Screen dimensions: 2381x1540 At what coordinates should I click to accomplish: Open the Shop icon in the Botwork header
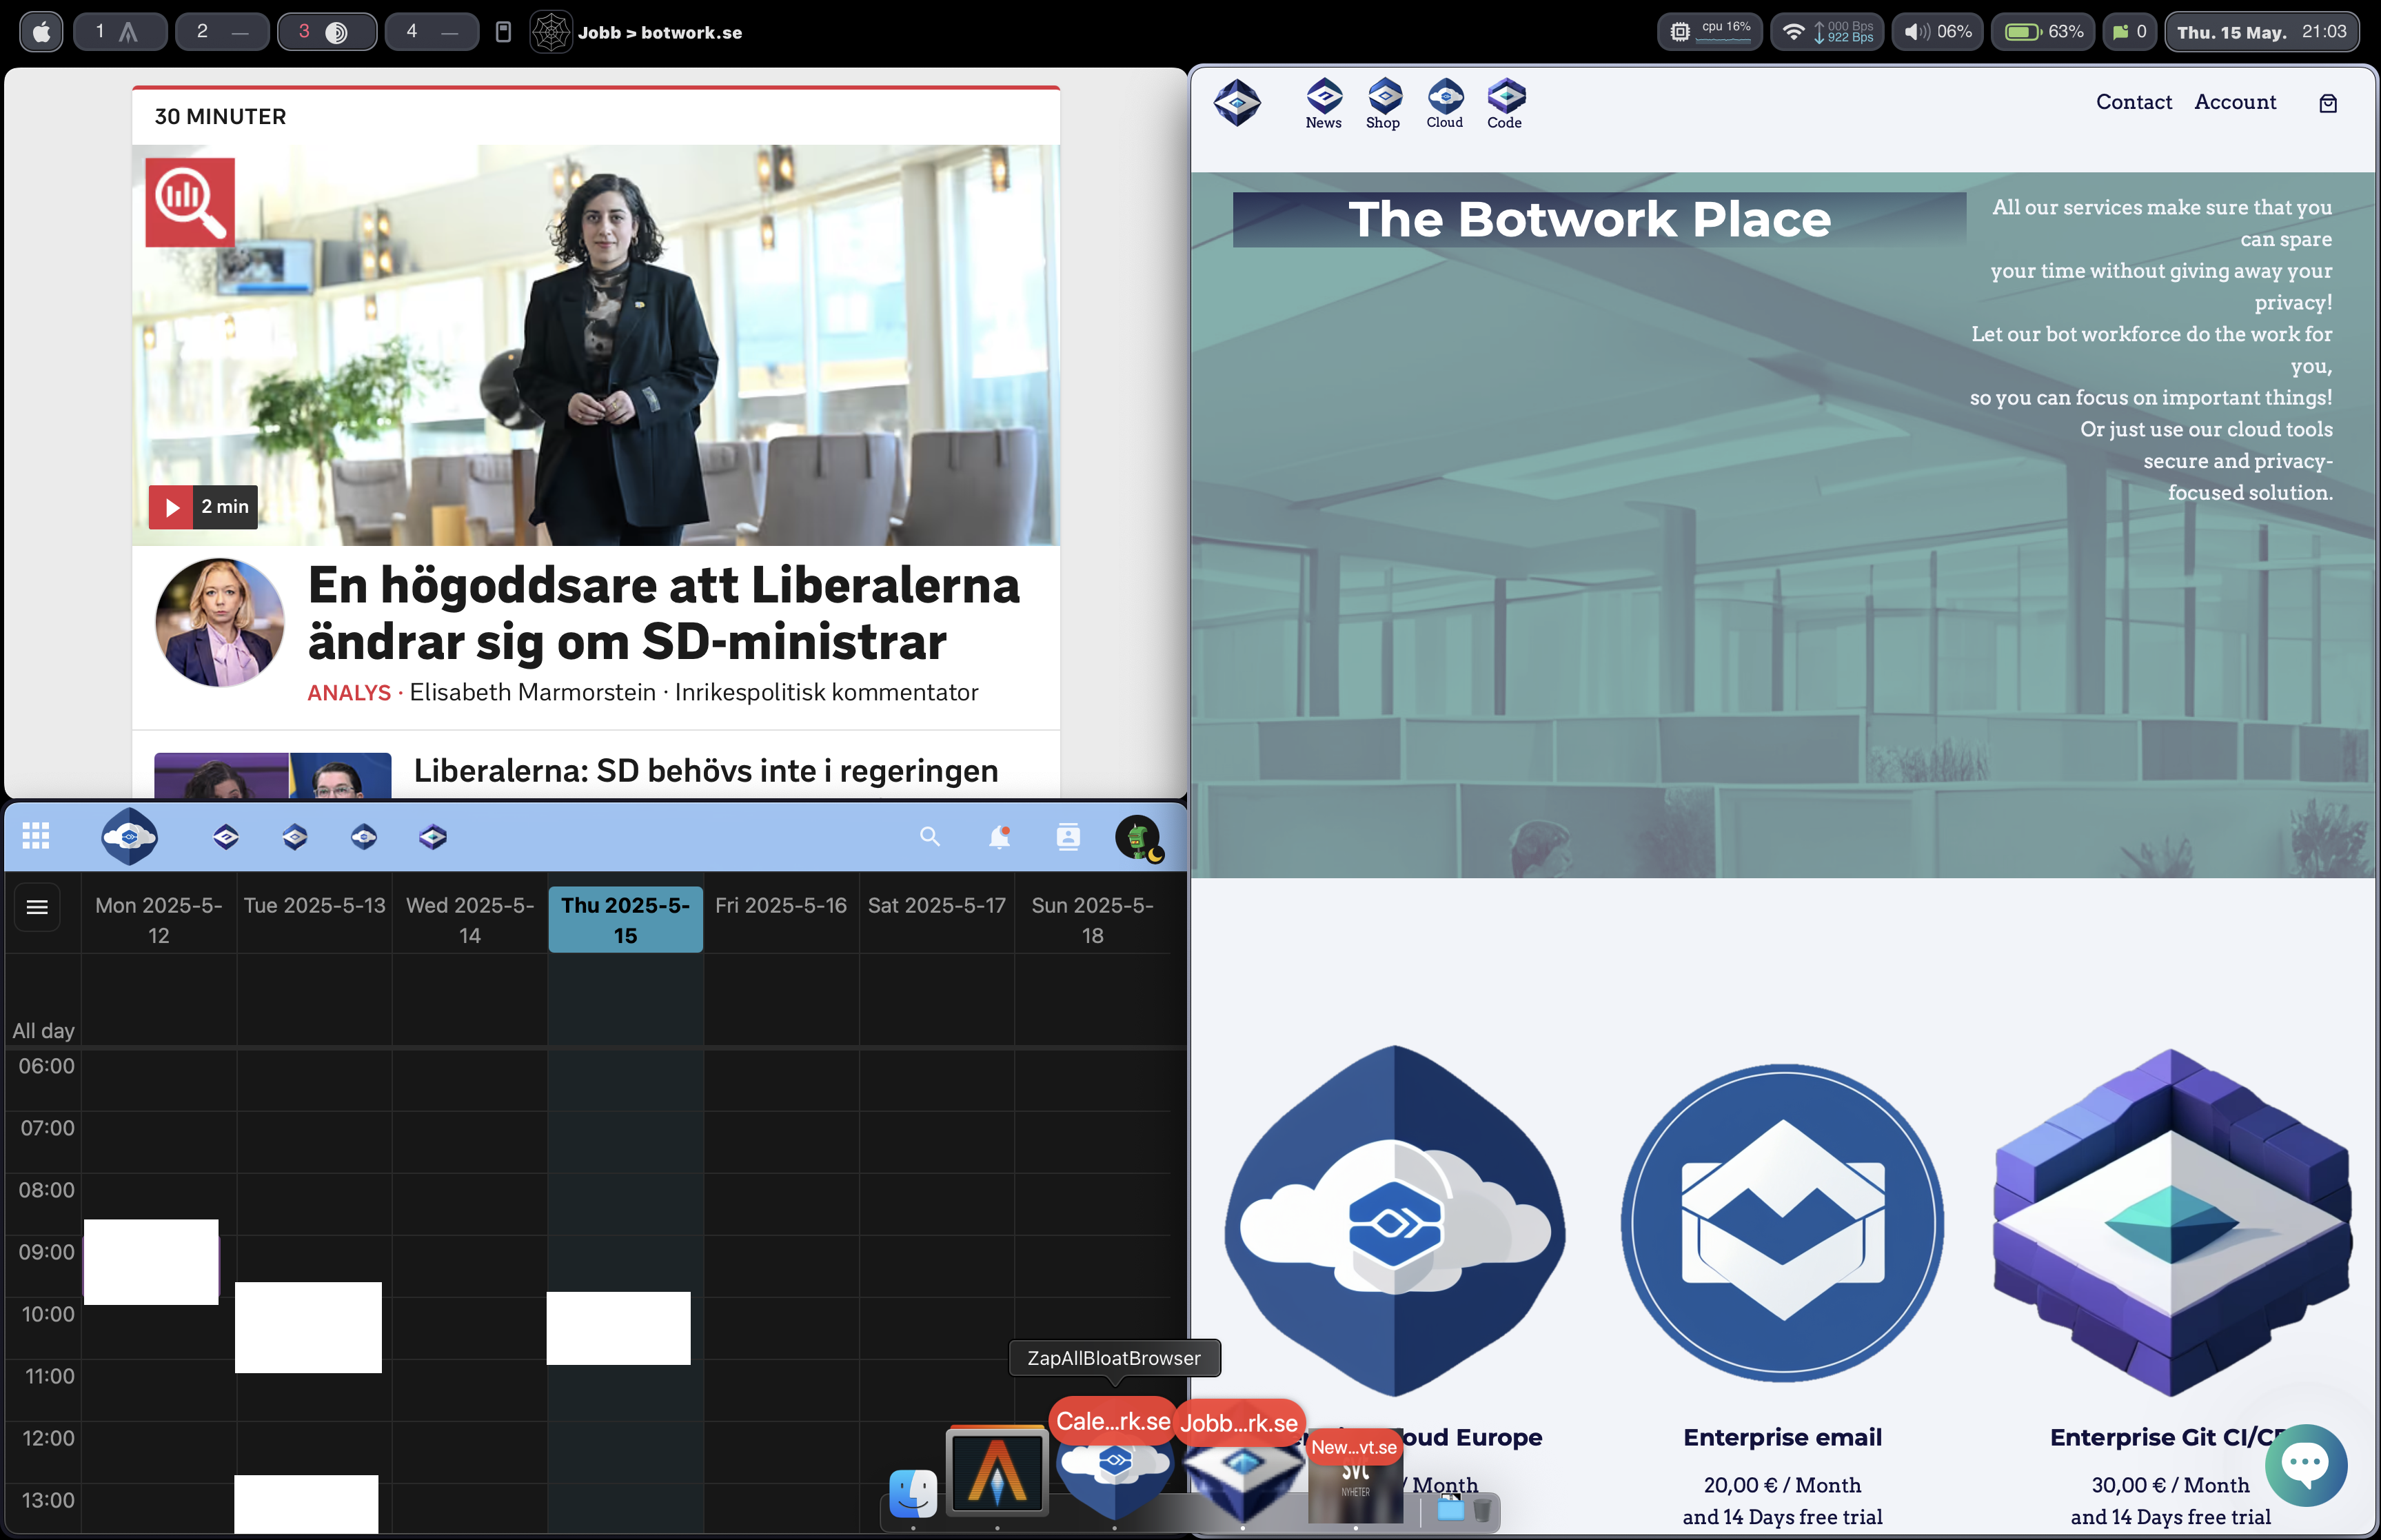(1384, 103)
